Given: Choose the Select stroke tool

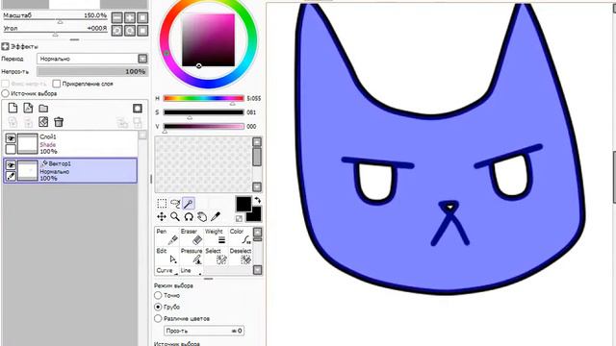Looking at the screenshot, I should [216, 256].
